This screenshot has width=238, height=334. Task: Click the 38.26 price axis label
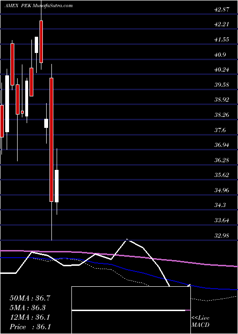[222, 115]
